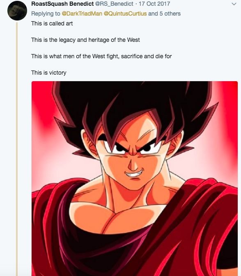Open the 17 Oct 2017 timestamp
The height and width of the screenshot is (276, 241).
[x=154, y=4]
